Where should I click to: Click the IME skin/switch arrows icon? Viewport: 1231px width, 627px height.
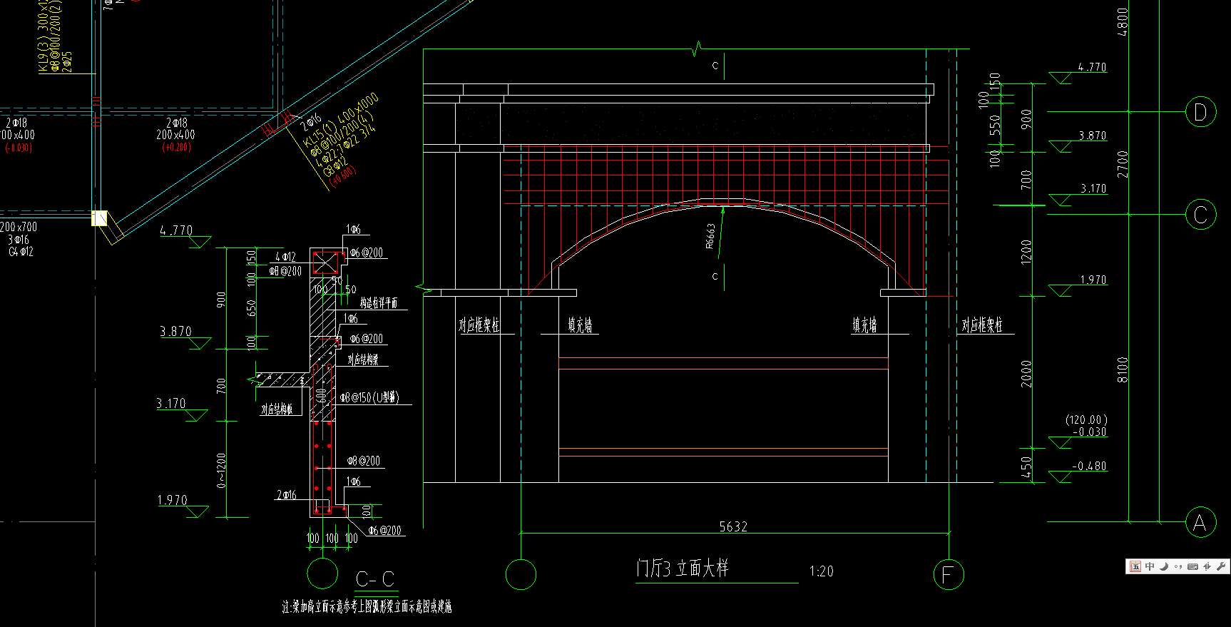[x=1207, y=566]
